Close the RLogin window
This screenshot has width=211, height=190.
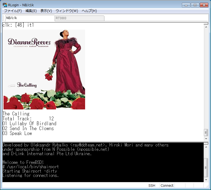(204, 5)
